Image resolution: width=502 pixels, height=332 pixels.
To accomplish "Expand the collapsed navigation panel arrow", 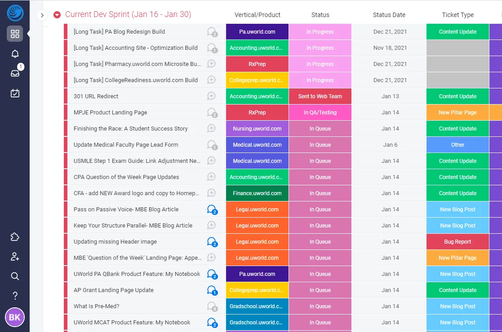I will pyautogui.click(x=42, y=15).
